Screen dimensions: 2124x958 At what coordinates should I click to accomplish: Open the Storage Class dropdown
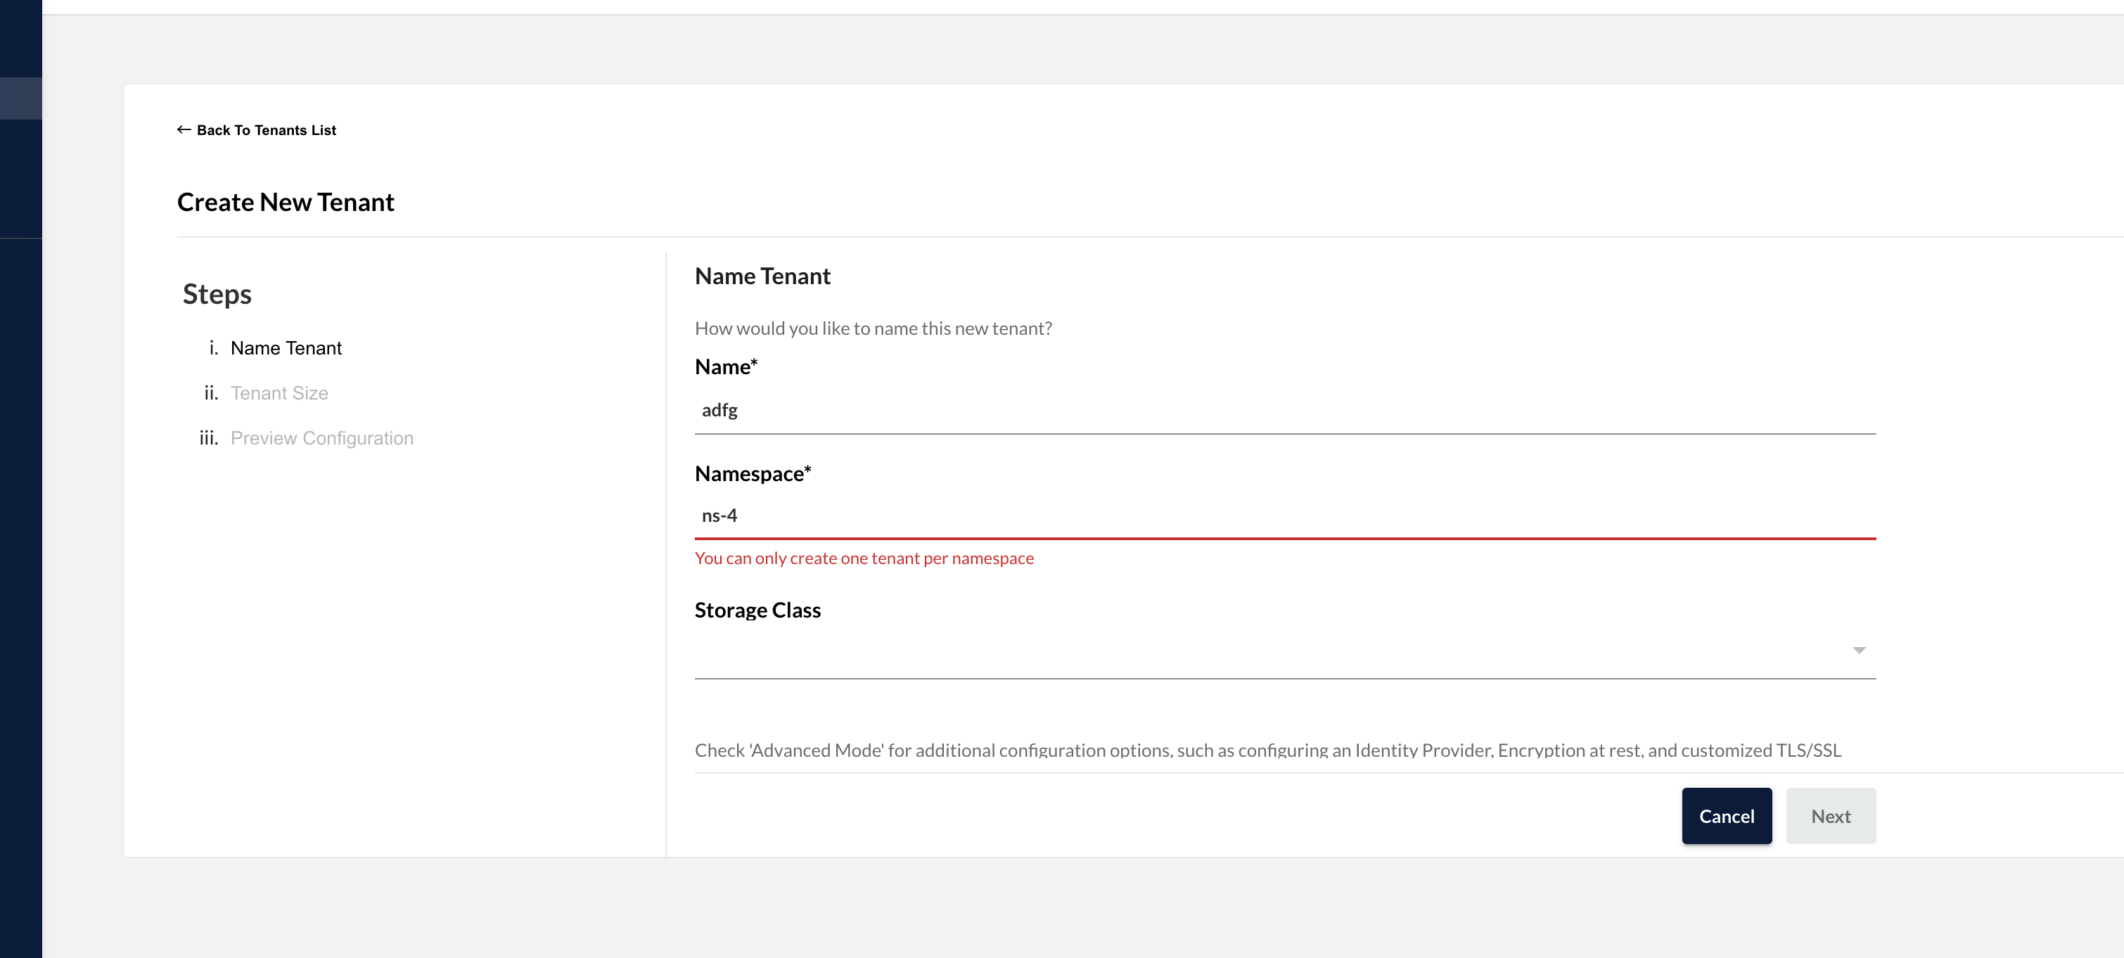(x=1285, y=651)
